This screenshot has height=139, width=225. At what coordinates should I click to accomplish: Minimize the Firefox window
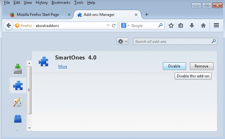tap(196, 5)
